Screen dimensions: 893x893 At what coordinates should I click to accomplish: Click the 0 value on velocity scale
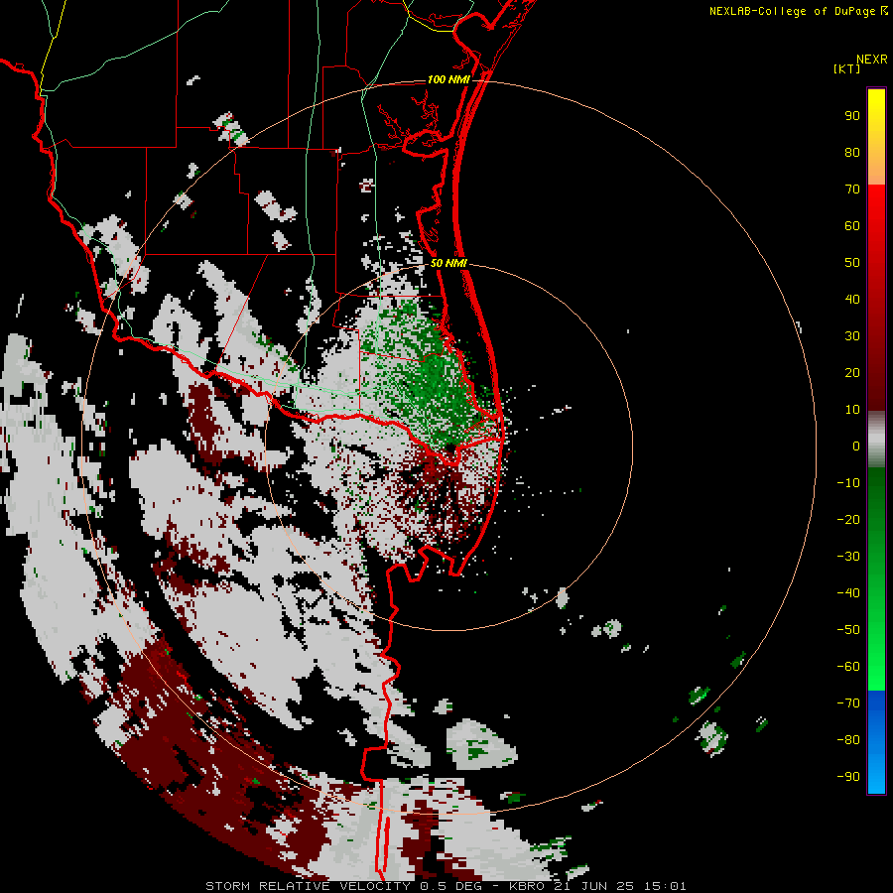(856, 446)
